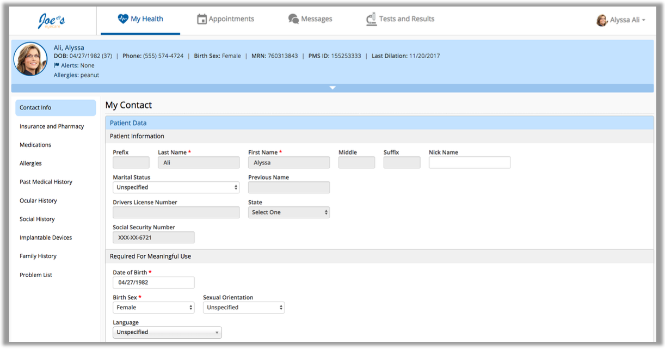Go to Medications section
Viewport: 665px width, 349px height.
point(35,145)
